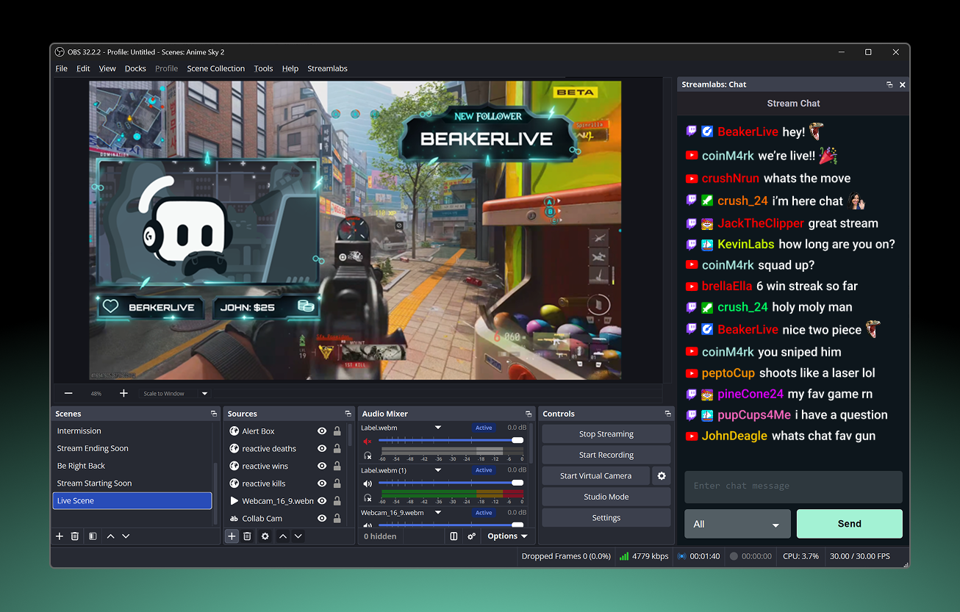Open Audio Mixer Options dropdown

(507, 536)
